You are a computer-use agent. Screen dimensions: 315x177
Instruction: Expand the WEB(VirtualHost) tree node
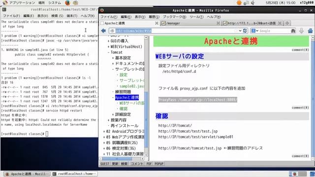tap(108, 47)
